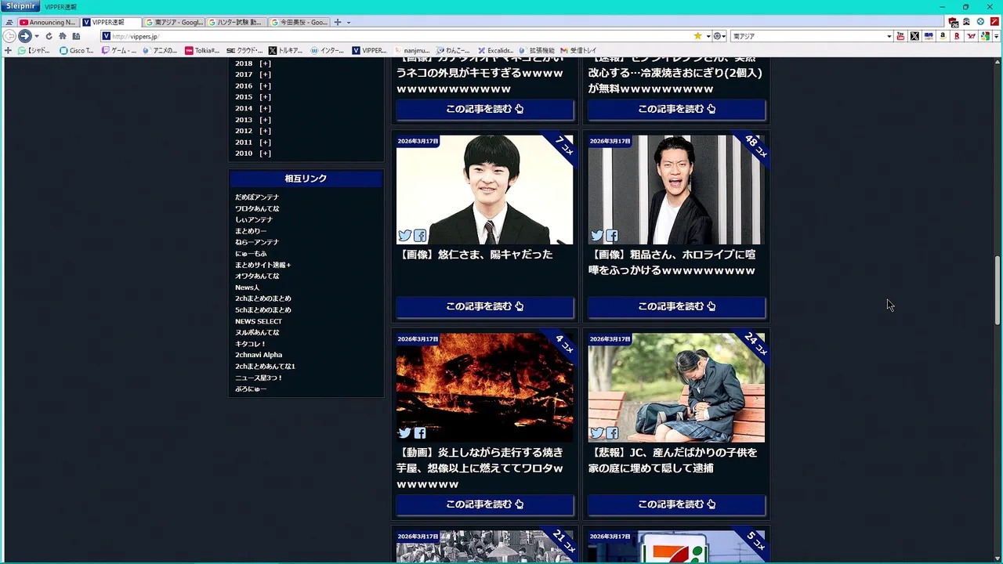The width and height of the screenshot is (1003, 564).
Task: Open the キタコレ！ link
Action: (251, 344)
